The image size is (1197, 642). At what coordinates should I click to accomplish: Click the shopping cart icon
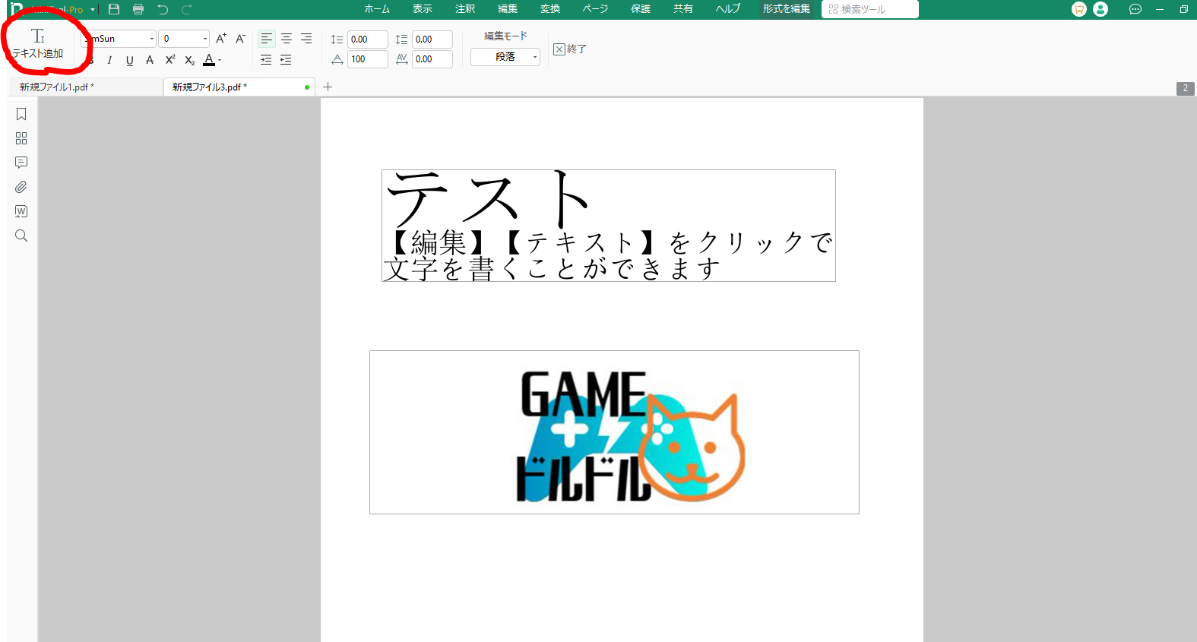tap(1079, 9)
